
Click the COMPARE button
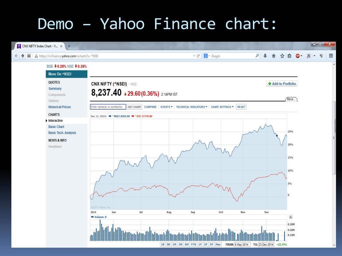150,107
